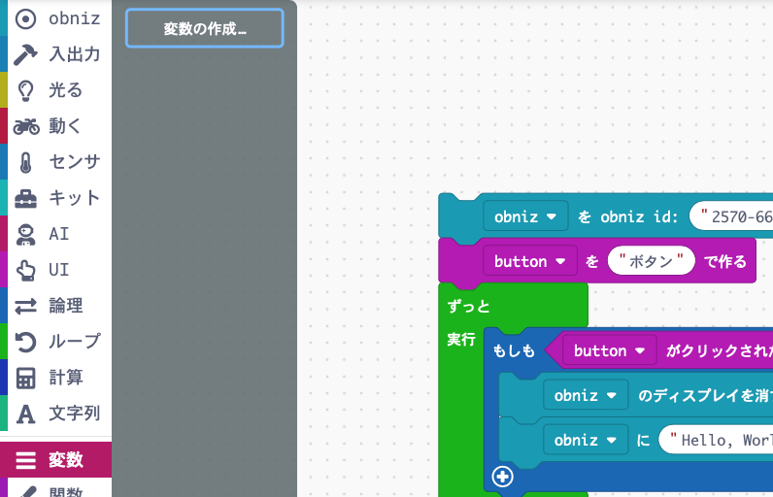Image resolution: width=773 pixels, height=497 pixels.
Task: Click the ボタン text field
Action: [652, 261]
